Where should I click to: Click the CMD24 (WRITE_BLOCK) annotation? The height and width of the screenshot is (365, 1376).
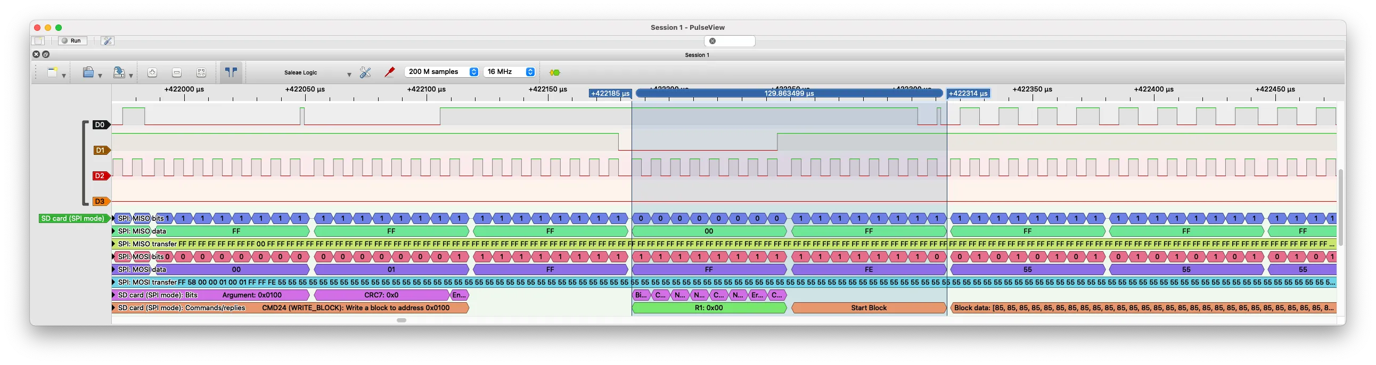356,308
